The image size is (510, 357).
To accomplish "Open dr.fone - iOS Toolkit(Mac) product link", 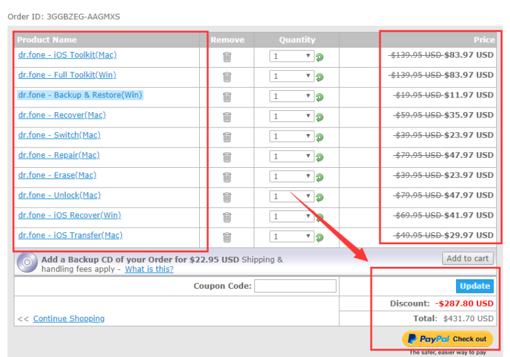I will [67, 55].
